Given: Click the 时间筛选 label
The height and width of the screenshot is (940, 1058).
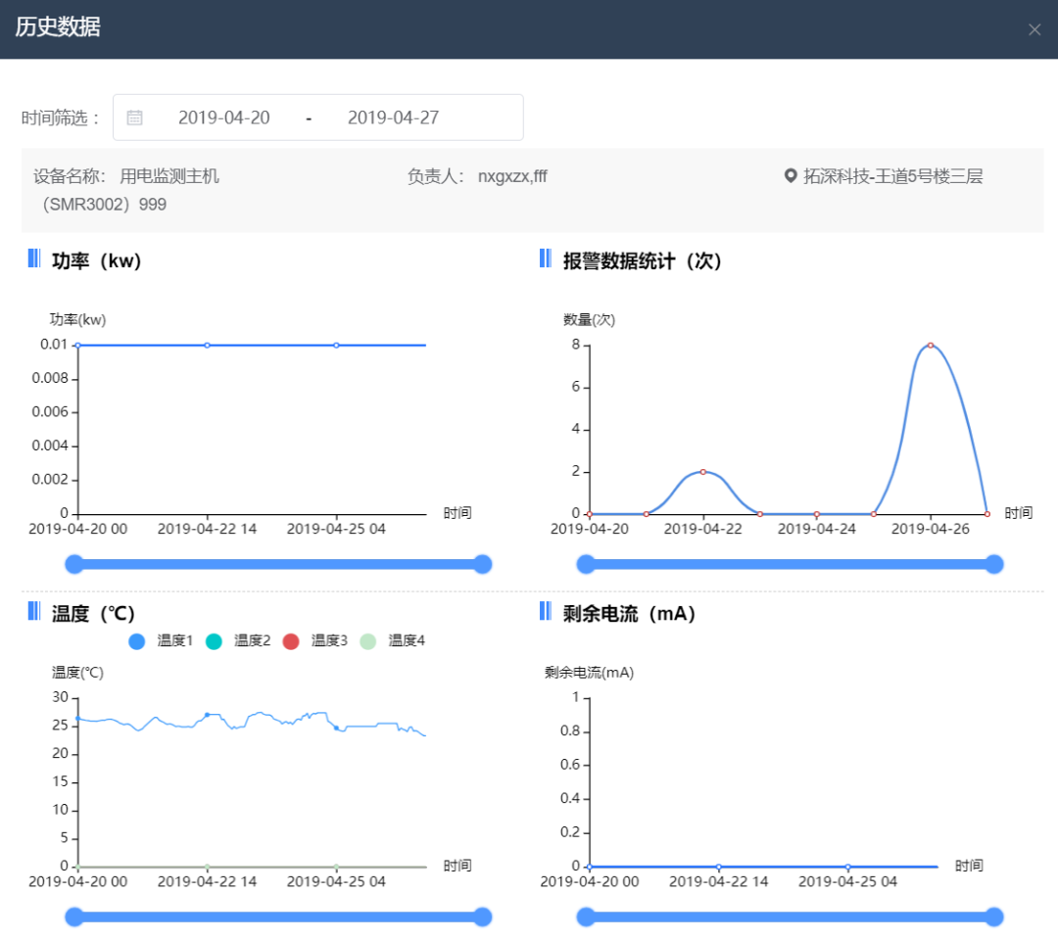Looking at the screenshot, I should 61,118.
